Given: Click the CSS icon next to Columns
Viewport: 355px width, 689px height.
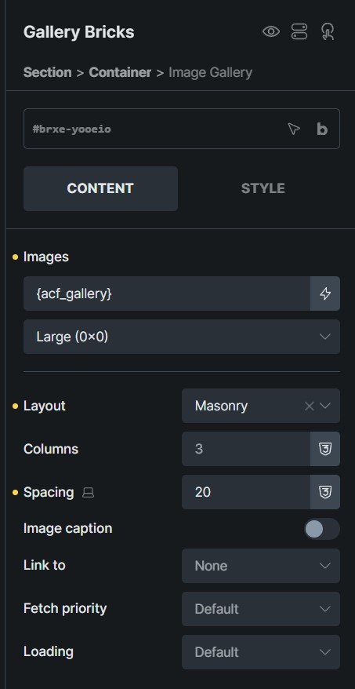Looking at the screenshot, I should coord(325,449).
